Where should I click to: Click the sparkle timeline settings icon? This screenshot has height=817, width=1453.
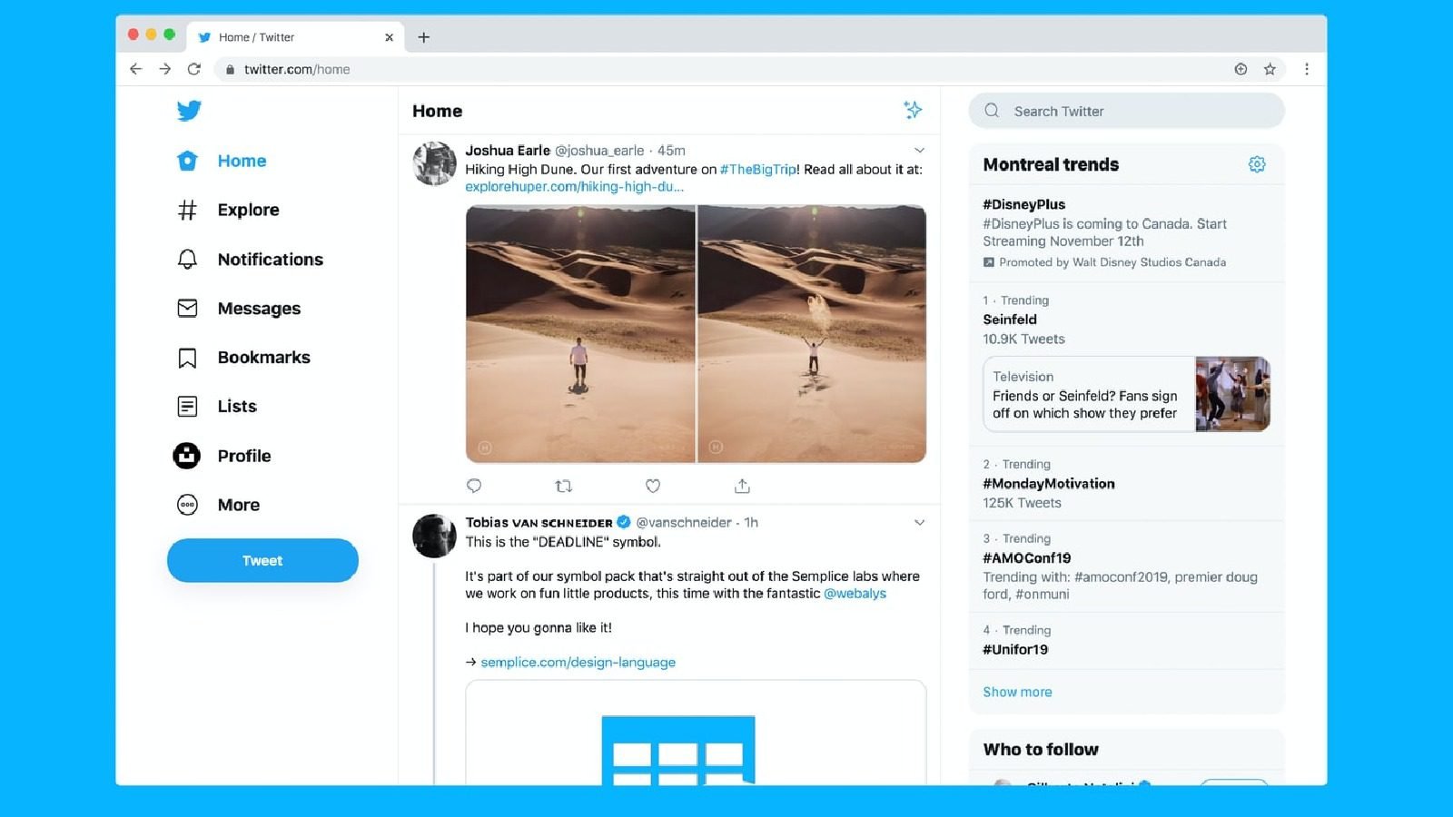click(x=914, y=111)
